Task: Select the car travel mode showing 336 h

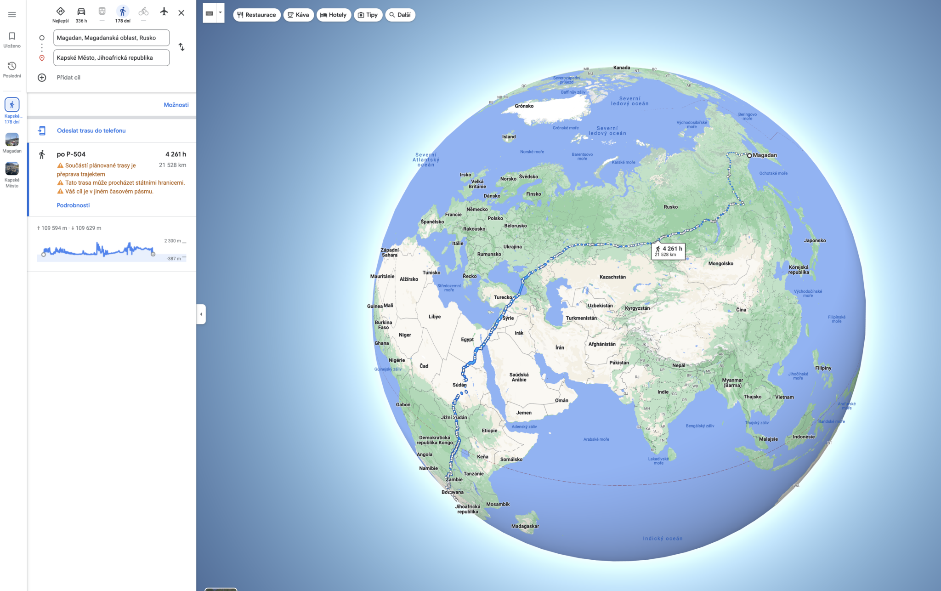Action: 81,11
